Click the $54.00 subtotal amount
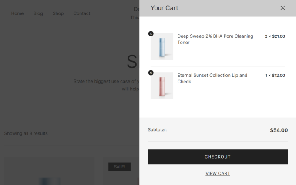The image size is (296, 185). click(x=279, y=130)
